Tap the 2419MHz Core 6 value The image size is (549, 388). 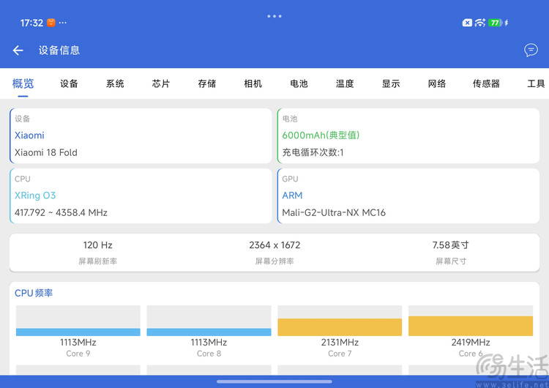[x=471, y=342]
